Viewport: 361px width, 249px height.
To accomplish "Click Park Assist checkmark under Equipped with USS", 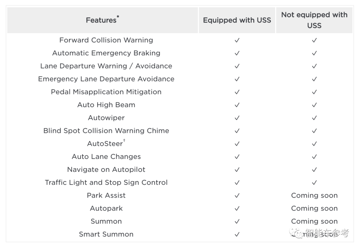I will point(237,196).
